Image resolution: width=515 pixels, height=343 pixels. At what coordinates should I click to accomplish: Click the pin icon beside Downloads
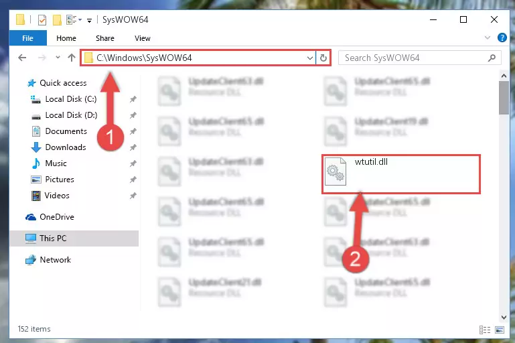click(133, 147)
